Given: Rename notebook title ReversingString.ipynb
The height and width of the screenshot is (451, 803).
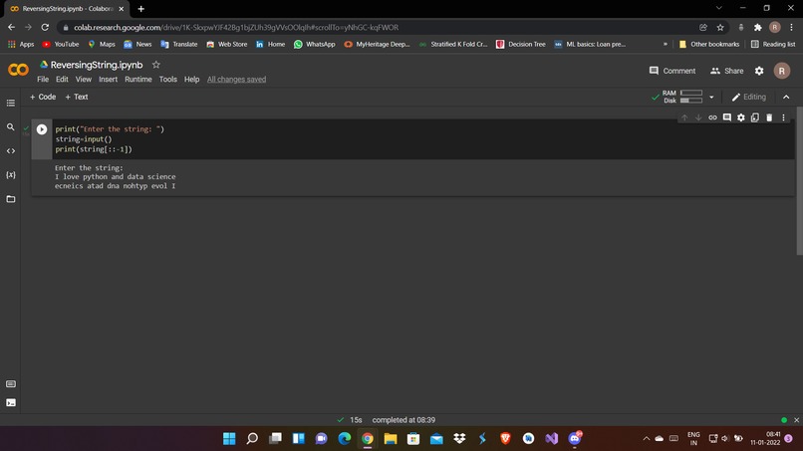Looking at the screenshot, I should pos(97,65).
